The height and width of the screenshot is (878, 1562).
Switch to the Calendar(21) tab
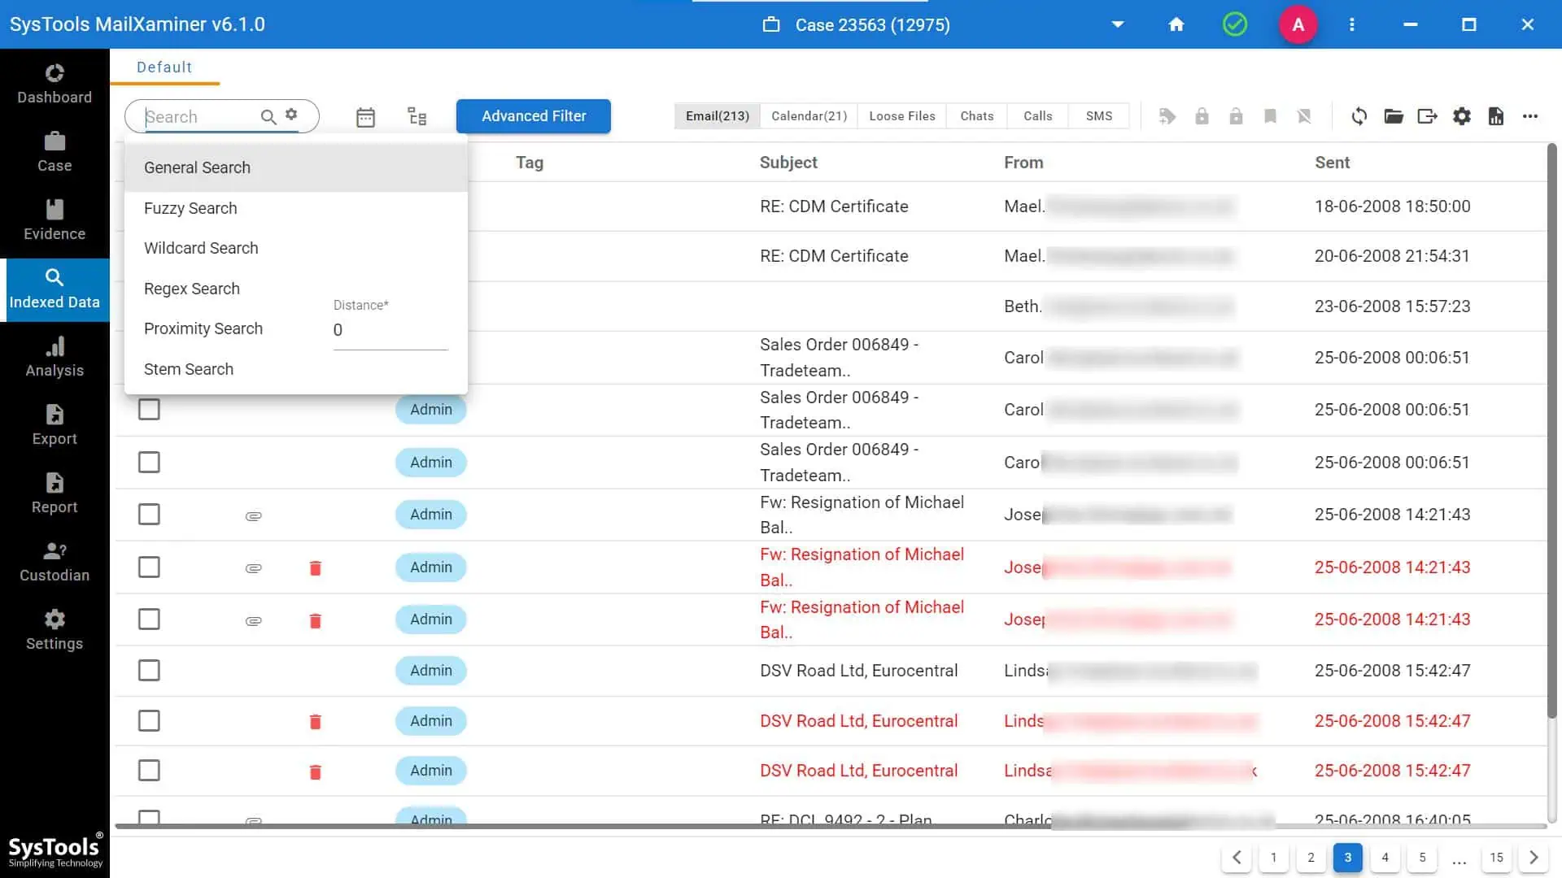(x=809, y=116)
